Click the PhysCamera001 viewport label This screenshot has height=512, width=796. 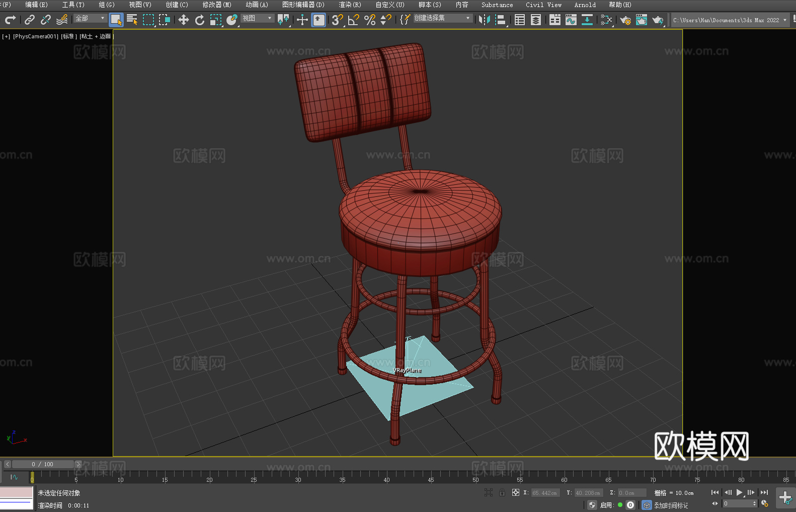click(36, 36)
